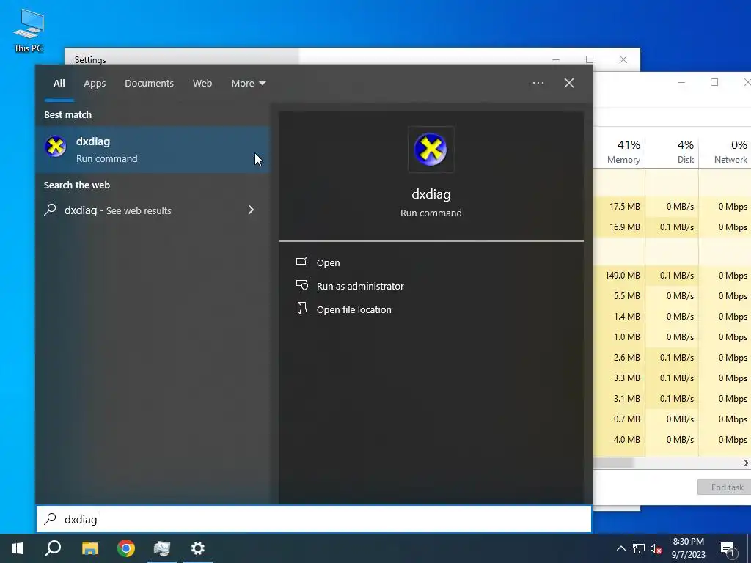Switch to Task Manager on the taskbar
Viewport: 751px width, 563px height.
[162, 548]
